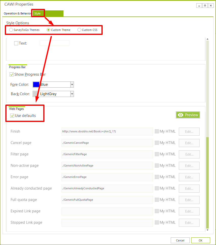Click the Text input field

[55, 43]
